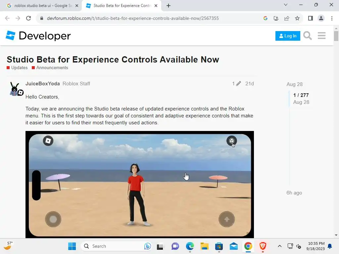Open the notifications bell
The image size is (339, 254).
tap(330, 246)
